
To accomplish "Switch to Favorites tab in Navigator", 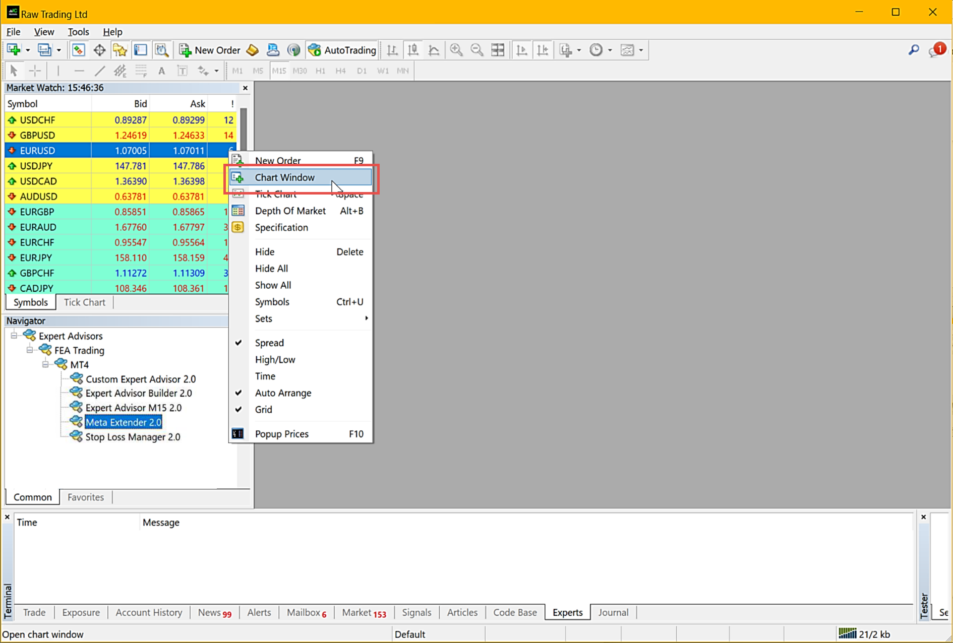I will point(86,497).
